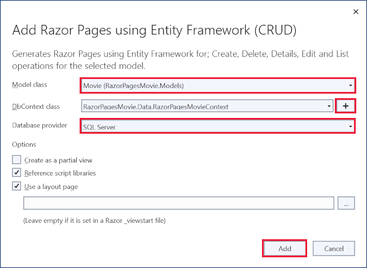This screenshot has width=367, height=268.
Task: Click the Model class label
Action: pyautogui.click(x=29, y=85)
